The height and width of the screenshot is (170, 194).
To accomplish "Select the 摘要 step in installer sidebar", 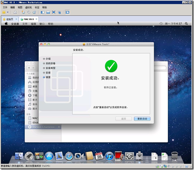I will (x=47, y=77).
